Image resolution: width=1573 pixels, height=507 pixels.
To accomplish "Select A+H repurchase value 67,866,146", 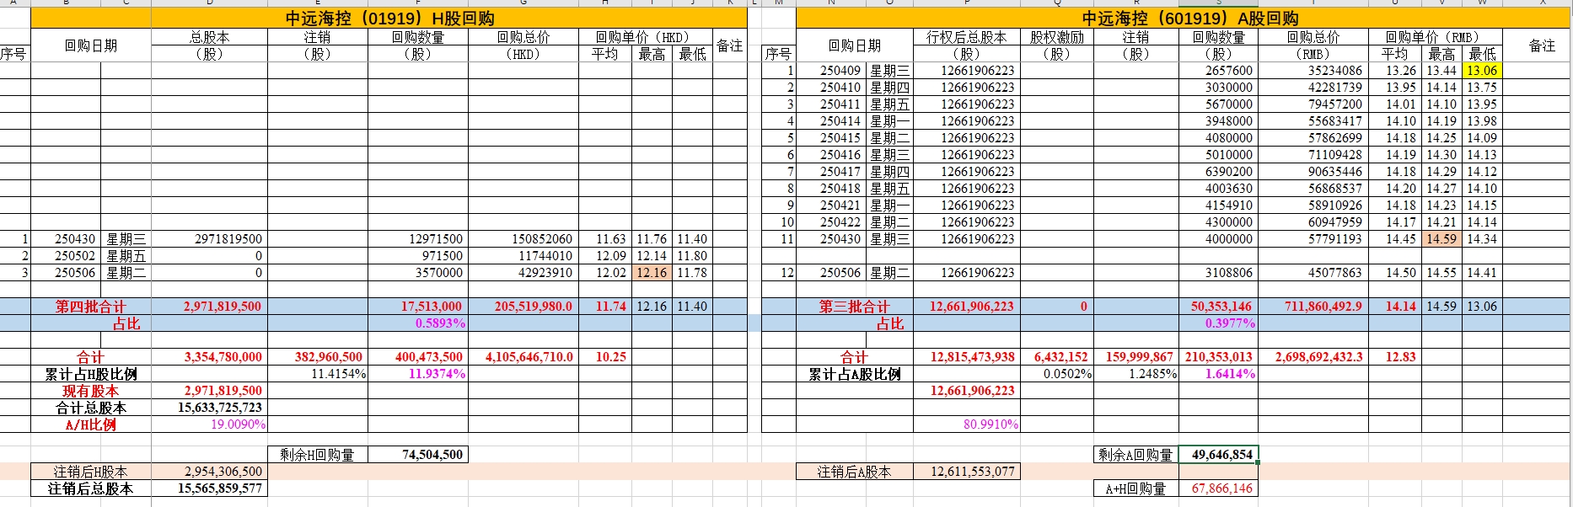I will click(x=1218, y=488).
